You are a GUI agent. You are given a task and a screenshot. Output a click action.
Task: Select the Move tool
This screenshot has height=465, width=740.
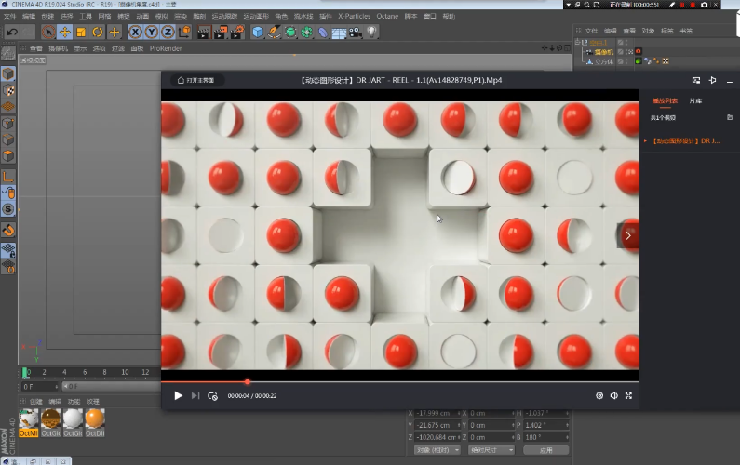[64, 32]
